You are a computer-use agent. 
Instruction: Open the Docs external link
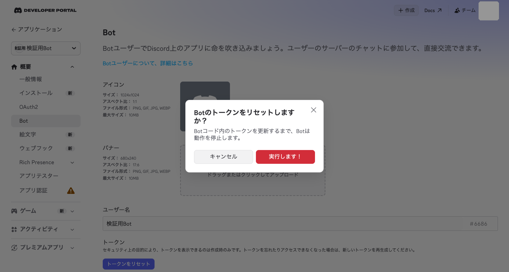(x=433, y=10)
